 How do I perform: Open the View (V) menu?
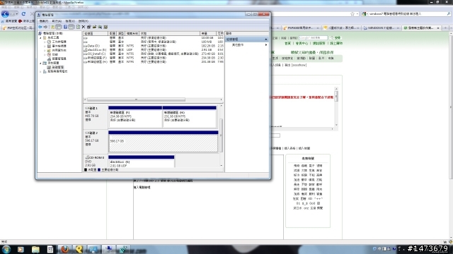tap(70, 21)
